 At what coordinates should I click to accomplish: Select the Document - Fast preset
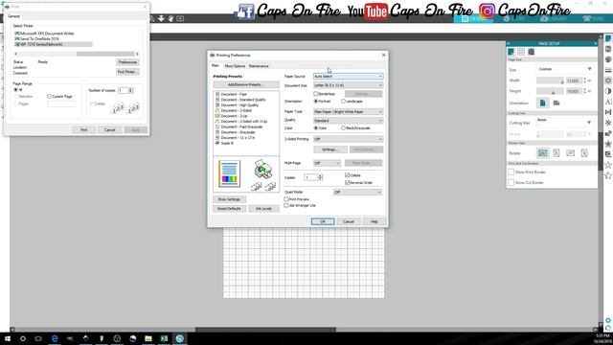[x=234, y=94]
